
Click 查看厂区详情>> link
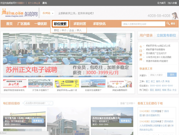click(x=128, y=103)
